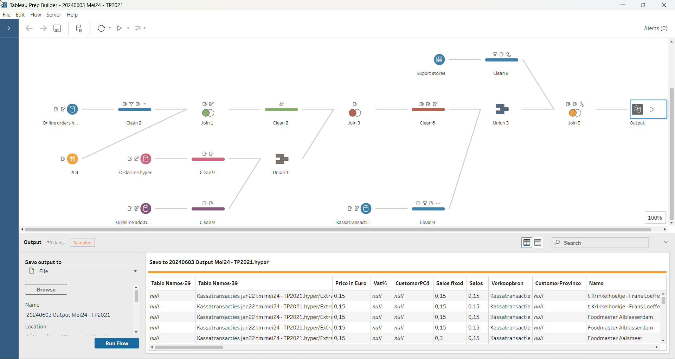Open the Save output to File dropdown
Screen dimensions: 675x359
pos(82,271)
